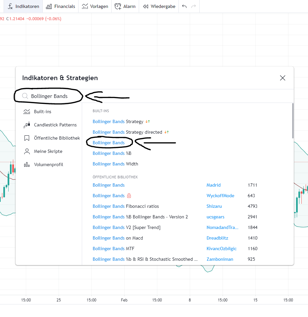The width and height of the screenshot is (308, 317).
Task: Select Volumenprofil category
Action: [48, 165]
